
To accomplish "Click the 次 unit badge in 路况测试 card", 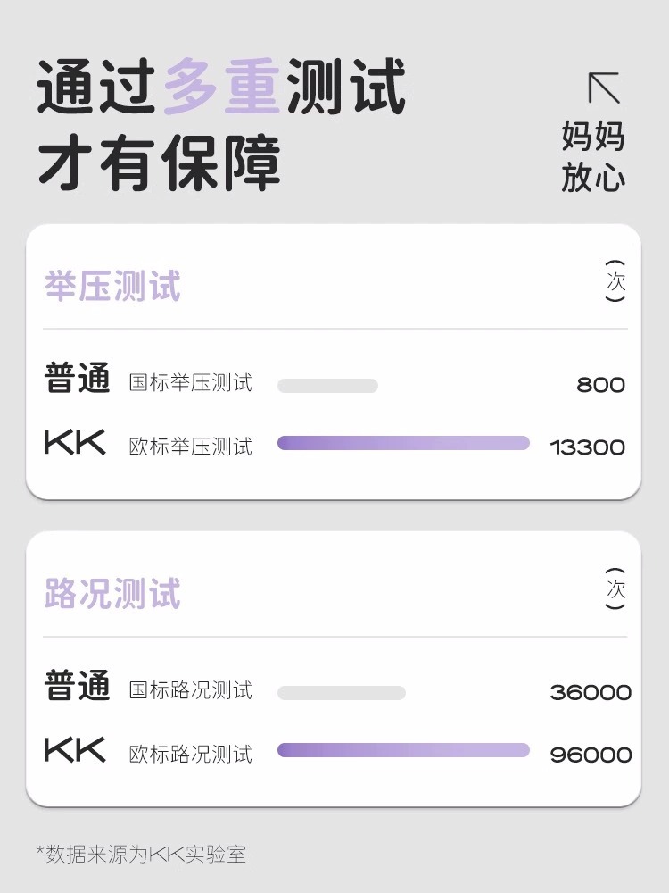I will tap(615, 589).
